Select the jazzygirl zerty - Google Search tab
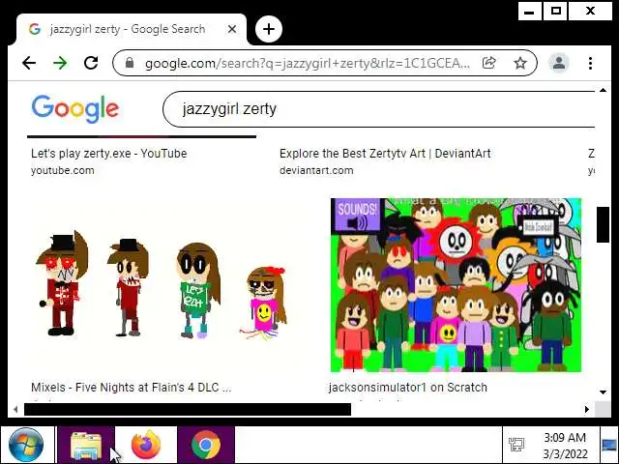619x464 pixels. click(131, 29)
